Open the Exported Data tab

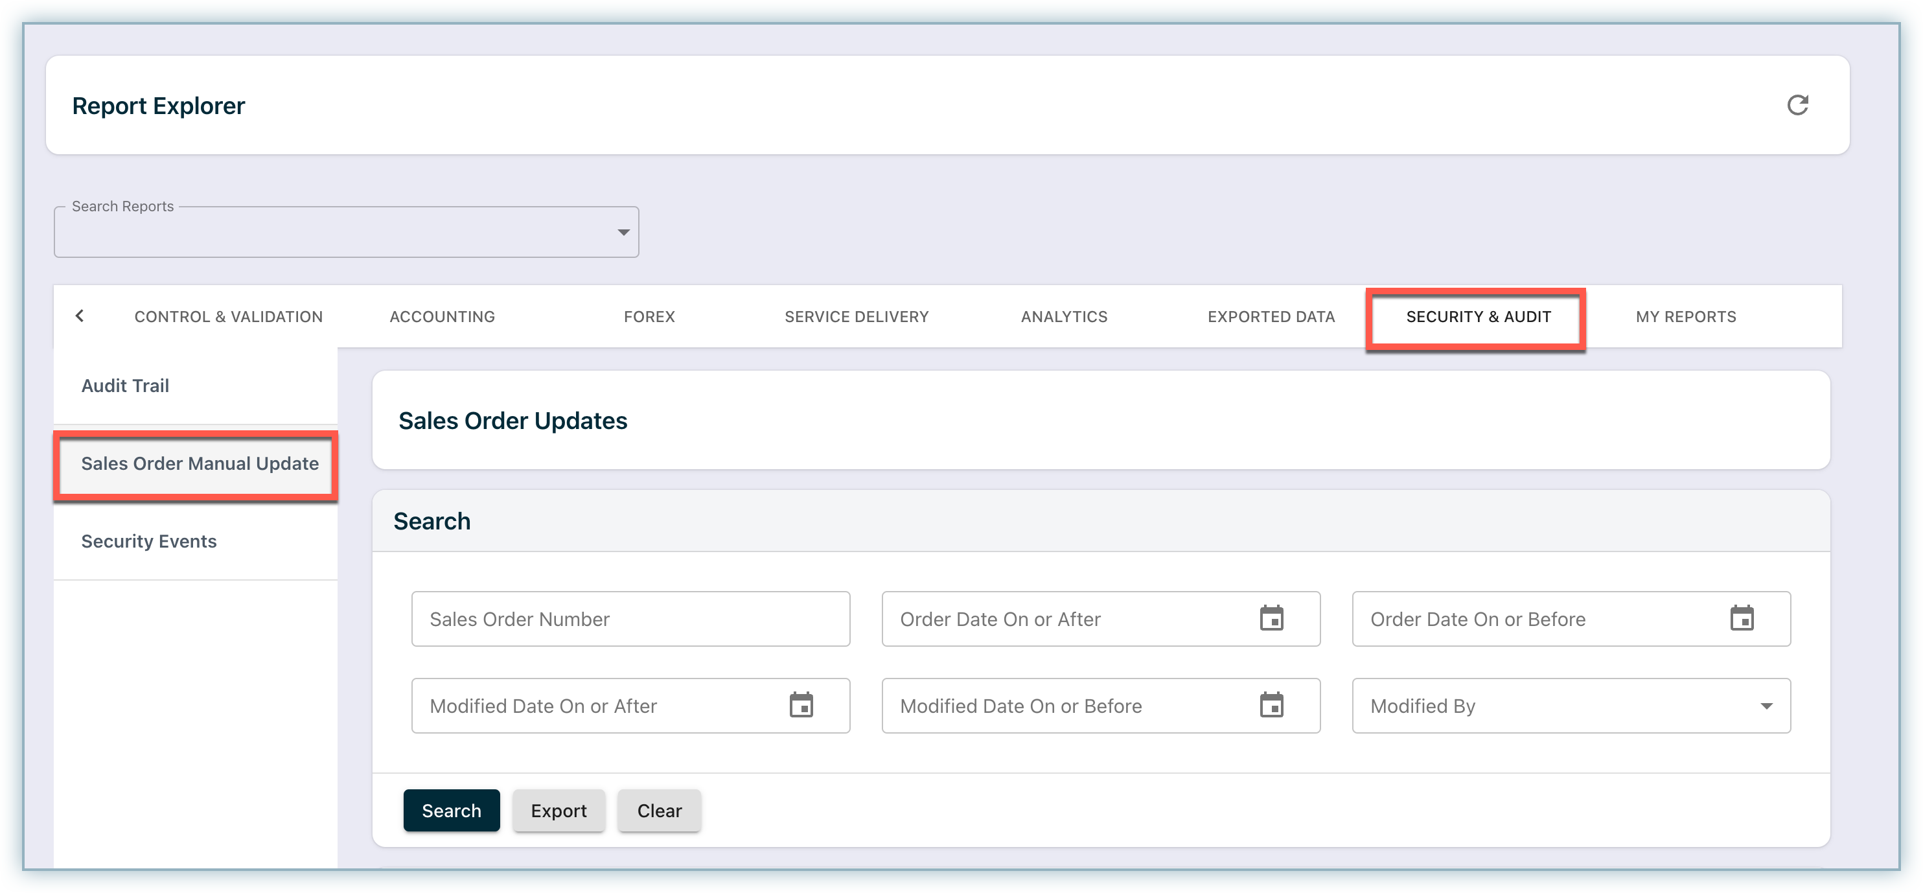(1271, 317)
